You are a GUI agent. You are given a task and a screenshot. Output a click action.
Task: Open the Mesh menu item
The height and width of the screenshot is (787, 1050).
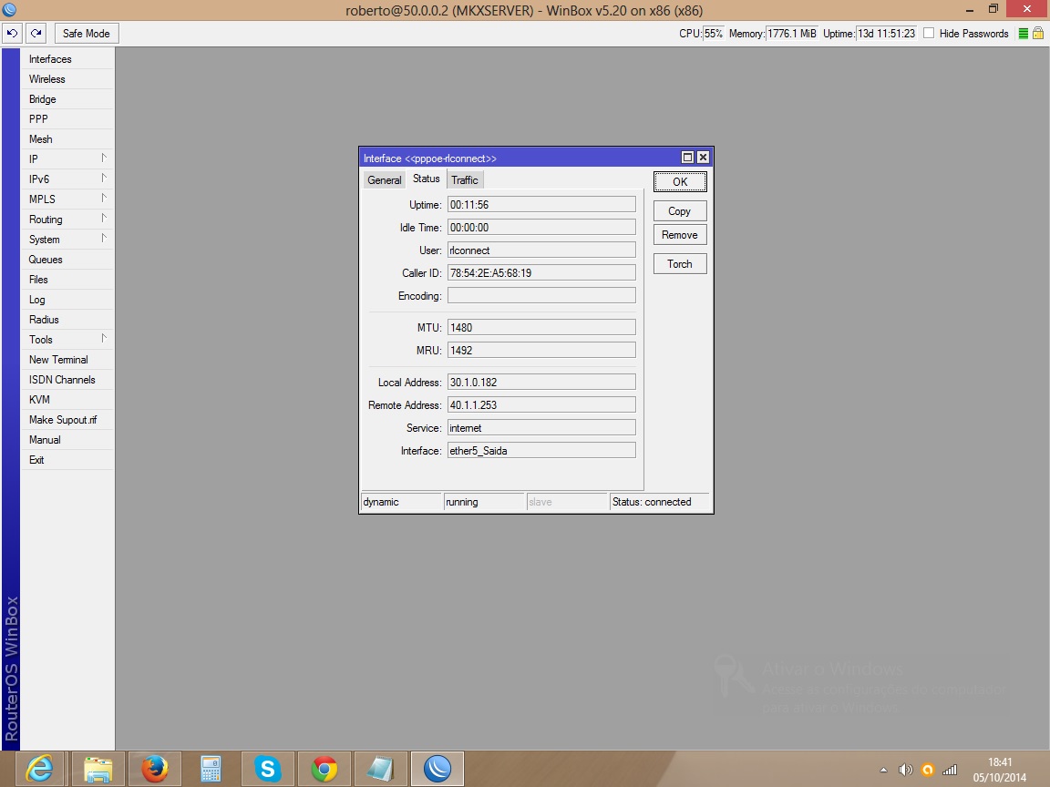(67, 139)
